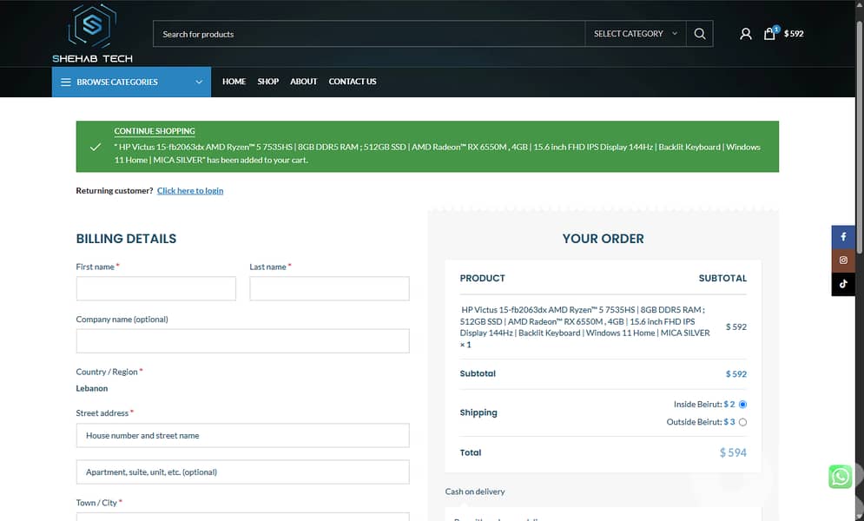Screen dimensions: 864x521
Task: Click the House number and street name field
Action: [243, 436]
